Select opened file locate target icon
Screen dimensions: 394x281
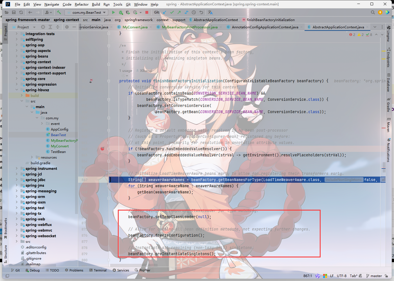[43, 27]
